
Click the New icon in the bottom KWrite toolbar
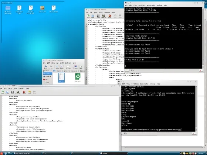tap(3, 92)
